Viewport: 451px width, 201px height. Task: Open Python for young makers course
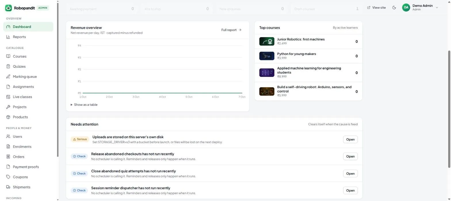coord(297,54)
